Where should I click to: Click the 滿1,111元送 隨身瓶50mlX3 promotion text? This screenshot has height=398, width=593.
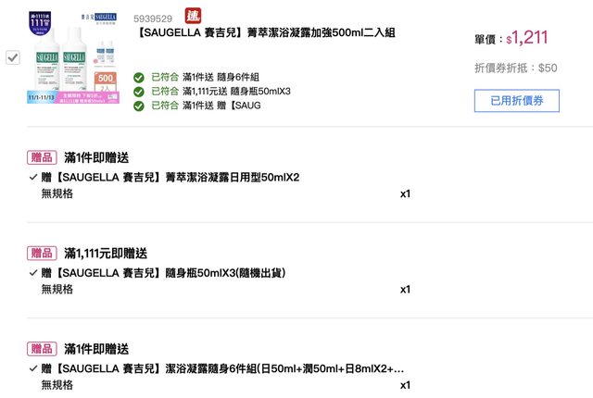pos(236,92)
